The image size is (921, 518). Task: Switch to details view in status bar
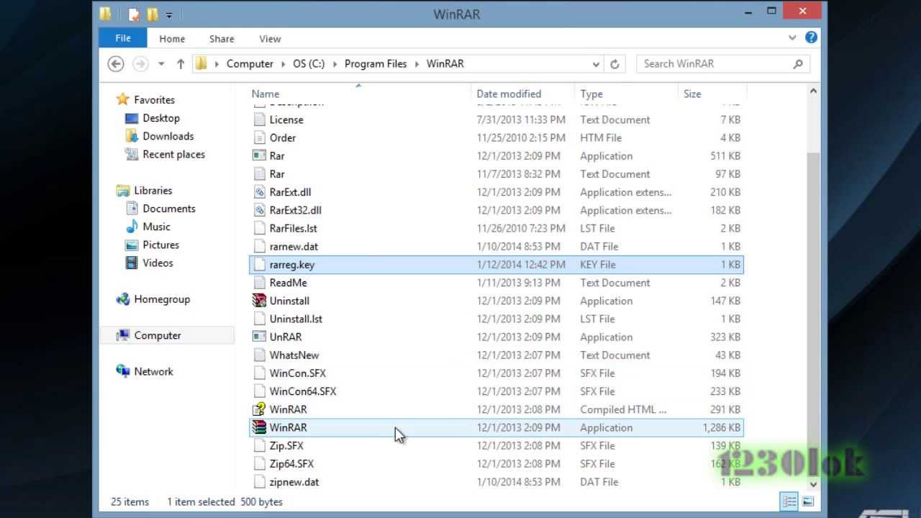pyautogui.click(x=789, y=501)
